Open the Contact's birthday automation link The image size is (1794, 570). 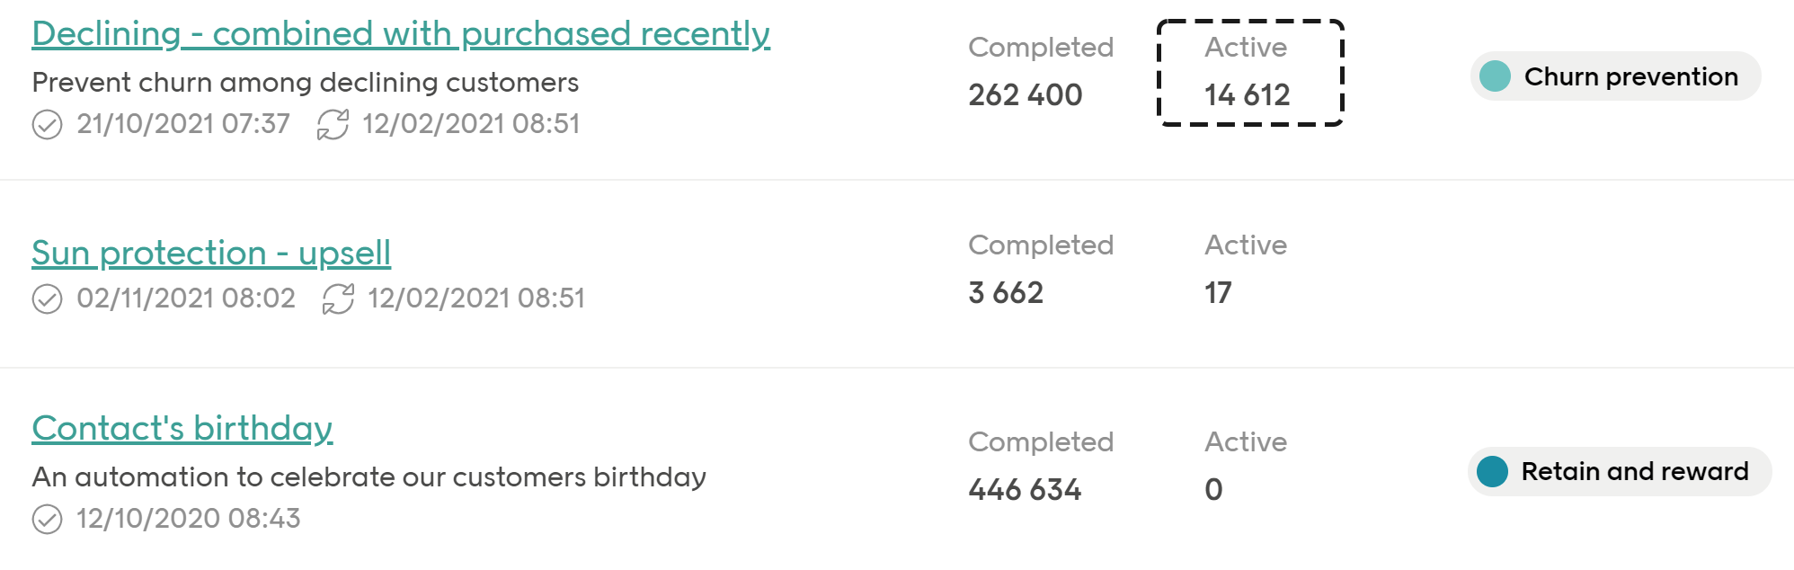click(x=182, y=429)
